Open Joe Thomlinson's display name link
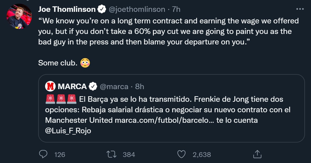311x163 pixels. [x=67, y=9]
